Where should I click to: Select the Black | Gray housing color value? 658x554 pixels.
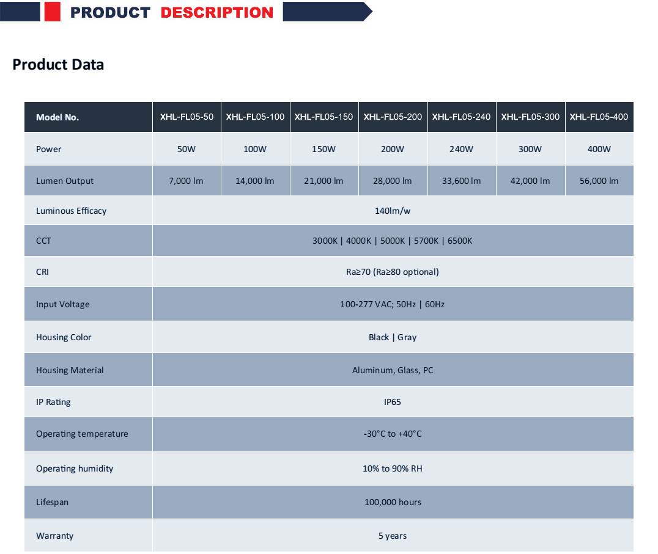point(393,337)
